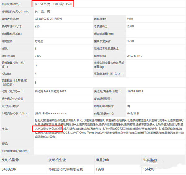This screenshot has width=186, height=175.
Task: Select the approach/departure angle value 16/18,18/18
Action: click(135, 92)
